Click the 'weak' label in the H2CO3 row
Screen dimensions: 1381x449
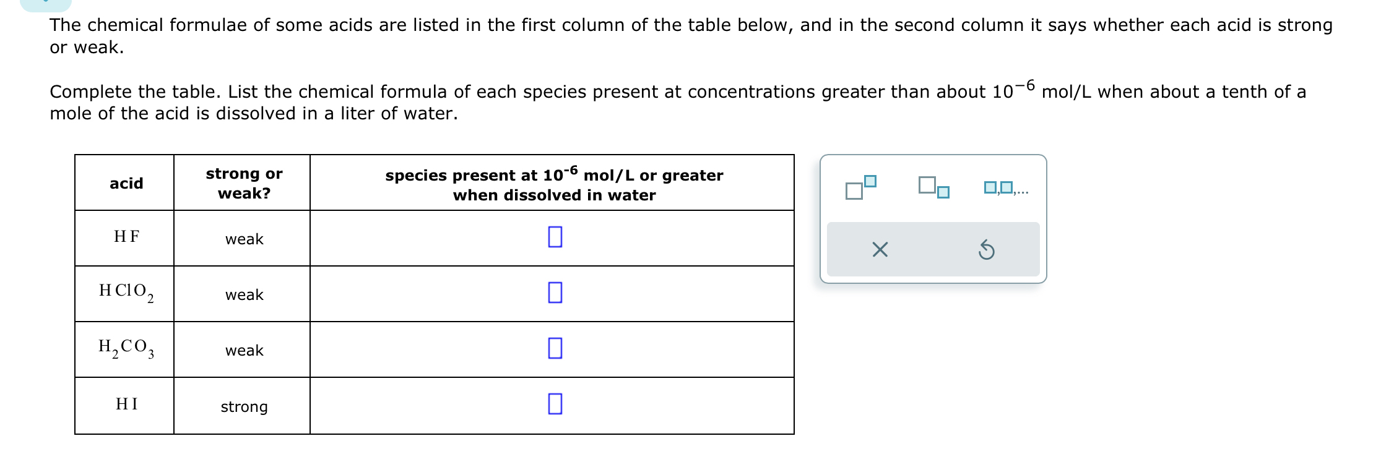tap(244, 351)
